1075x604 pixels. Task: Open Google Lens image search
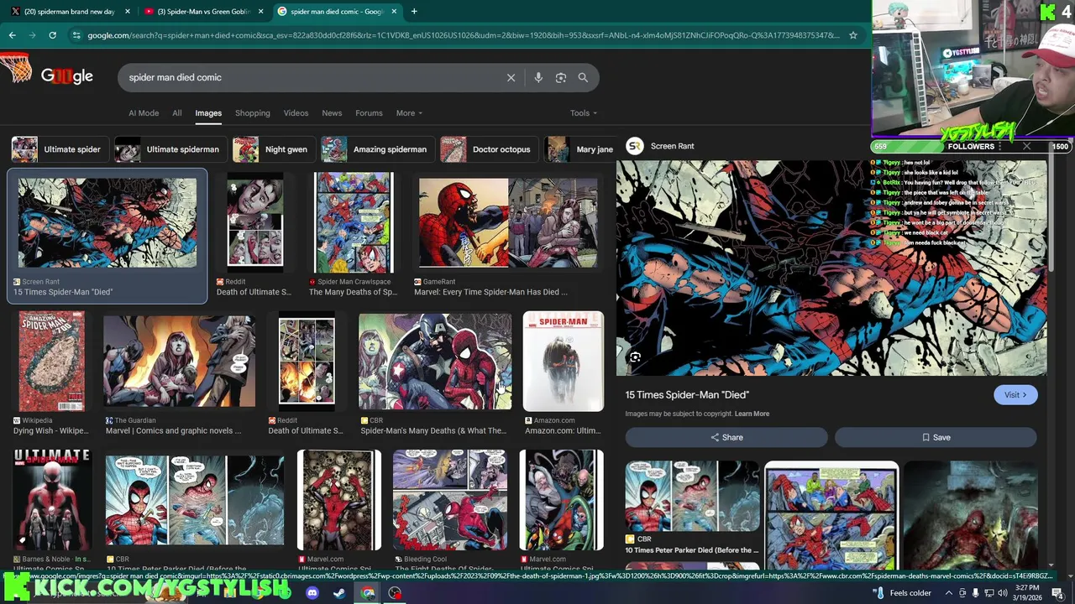tap(561, 77)
